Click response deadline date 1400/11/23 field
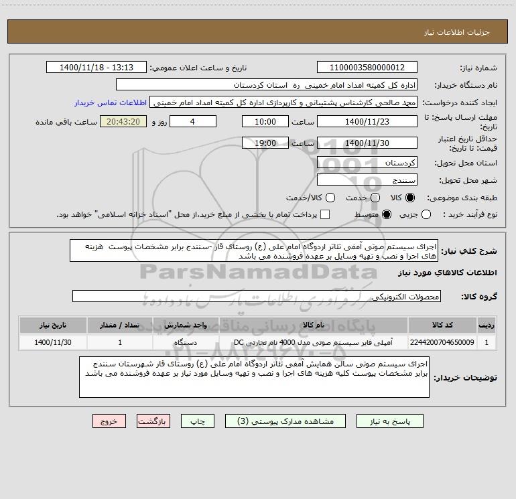Screen dimensions: 516x499 pyautogui.click(x=367, y=121)
